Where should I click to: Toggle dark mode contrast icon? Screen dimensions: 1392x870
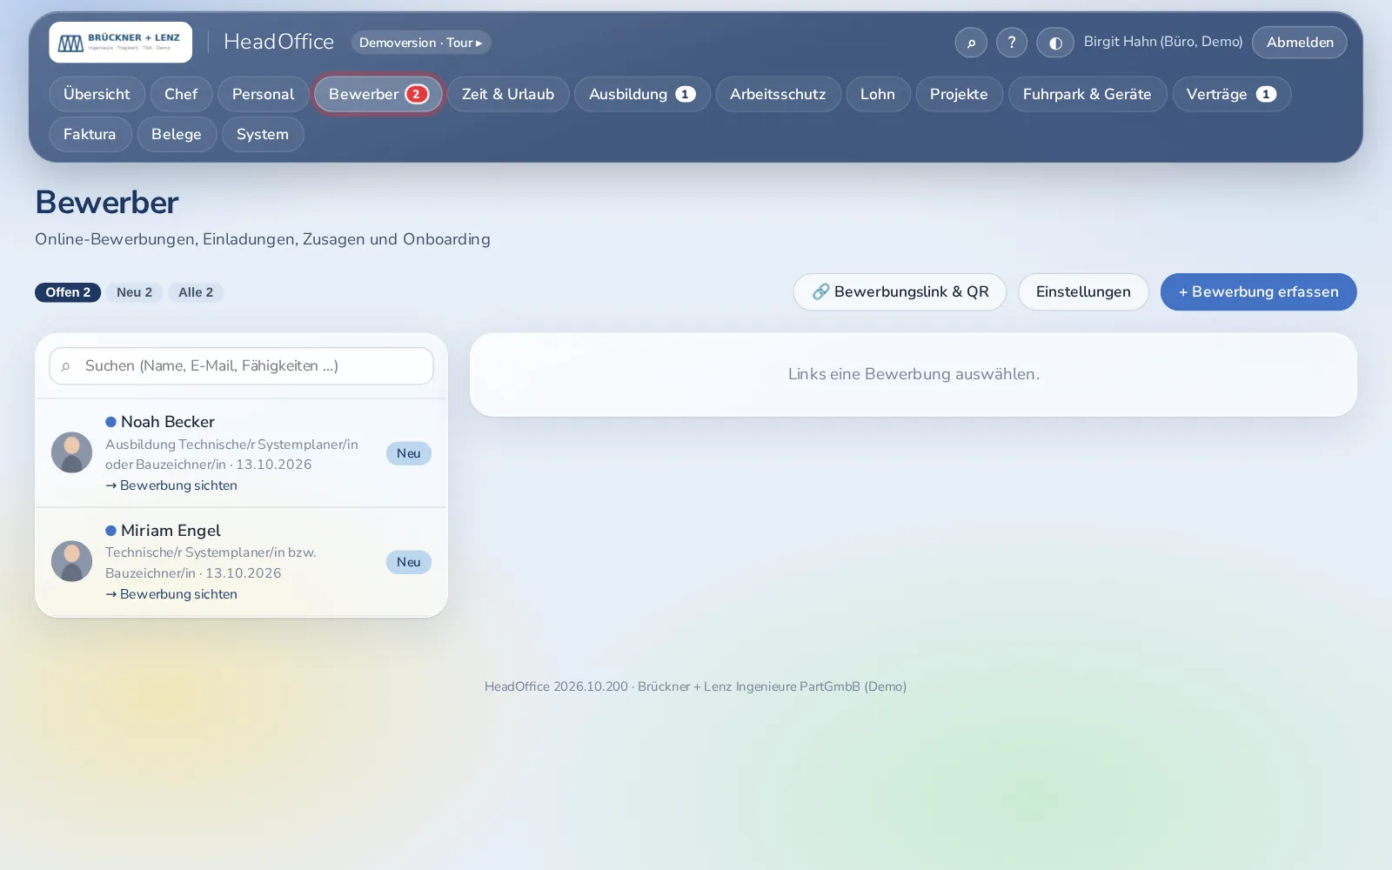click(1055, 42)
